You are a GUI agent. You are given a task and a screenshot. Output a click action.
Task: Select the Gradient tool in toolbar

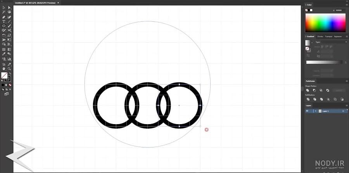pos(9,49)
